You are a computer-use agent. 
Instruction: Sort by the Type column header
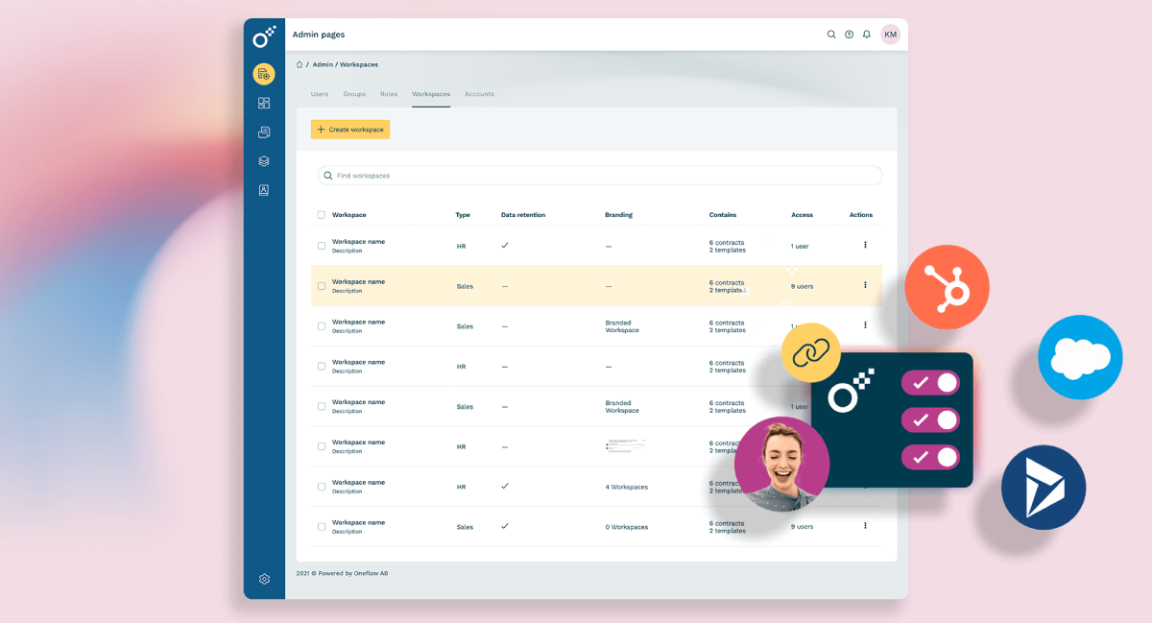[463, 215]
